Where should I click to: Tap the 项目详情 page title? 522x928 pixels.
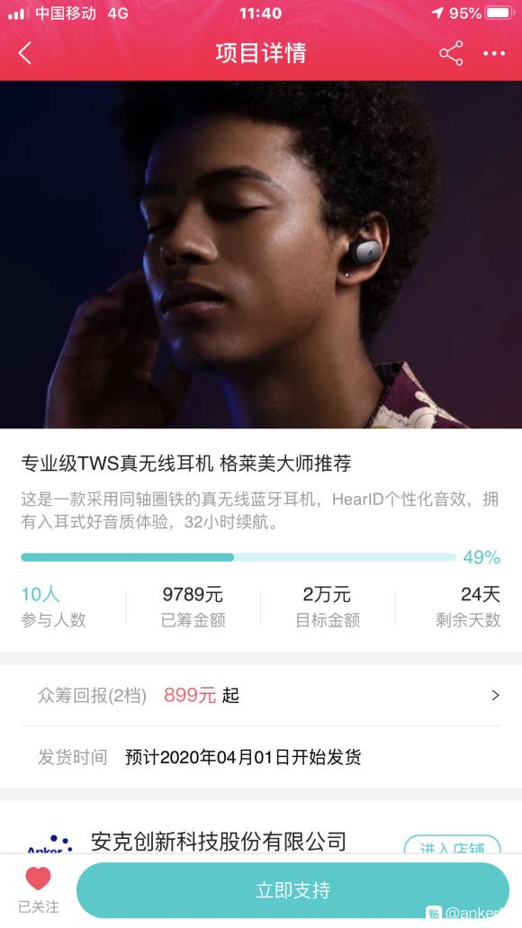pos(260,53)
